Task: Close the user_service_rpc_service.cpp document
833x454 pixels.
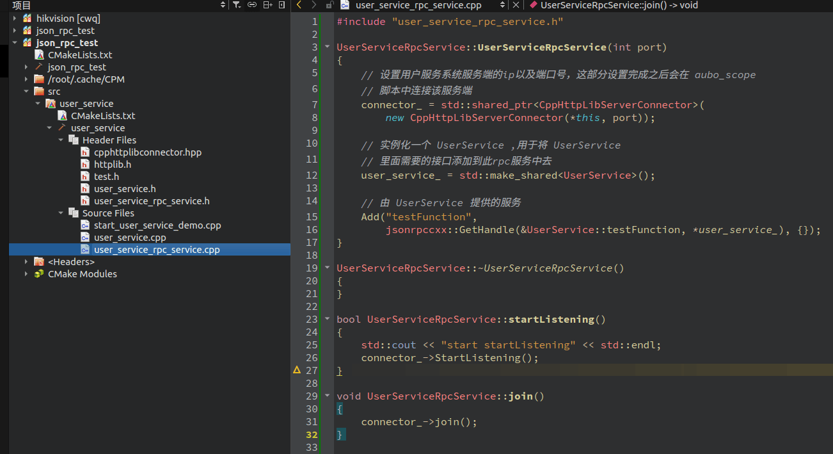Action: (x=516, y=4)
